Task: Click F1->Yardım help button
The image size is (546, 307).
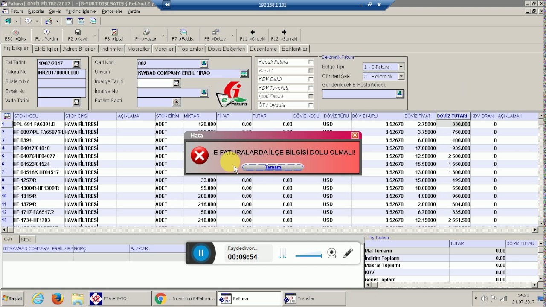Action: tap(46, 35)
